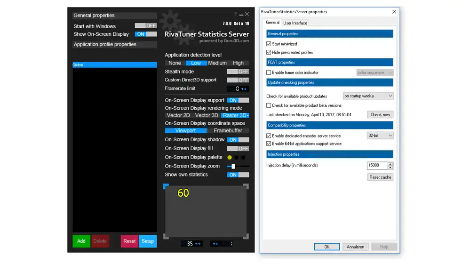Uncheck Hide pre-created profiles checkbox
The height and width of the screenshot is (264, 470).
269,52
